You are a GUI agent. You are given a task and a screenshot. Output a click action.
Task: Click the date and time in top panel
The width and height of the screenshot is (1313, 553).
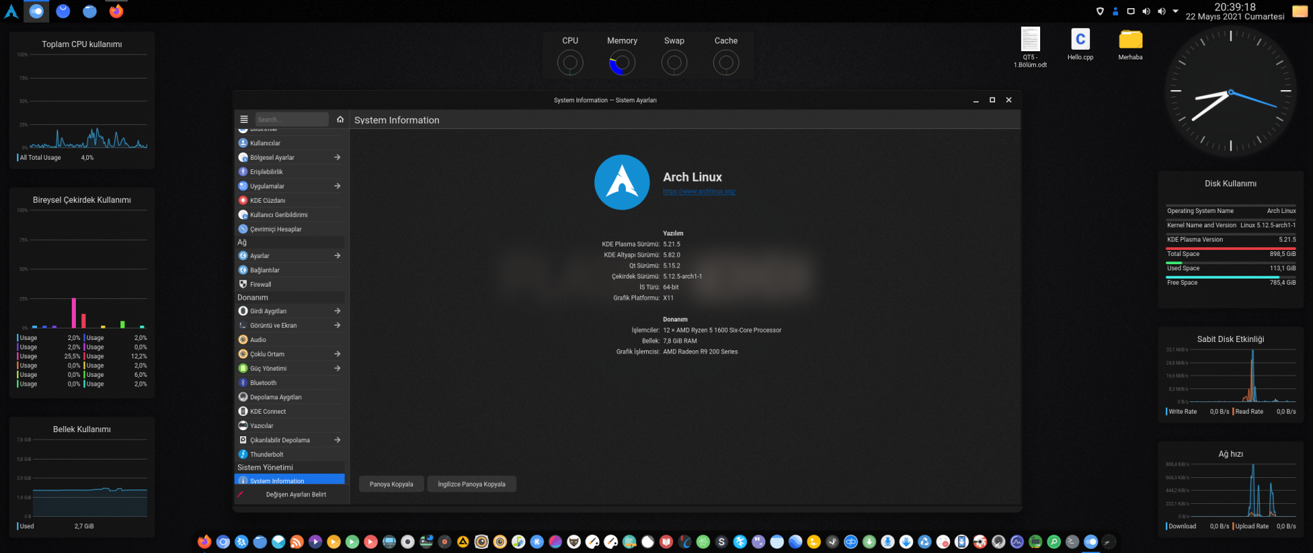coord(1234,12)
